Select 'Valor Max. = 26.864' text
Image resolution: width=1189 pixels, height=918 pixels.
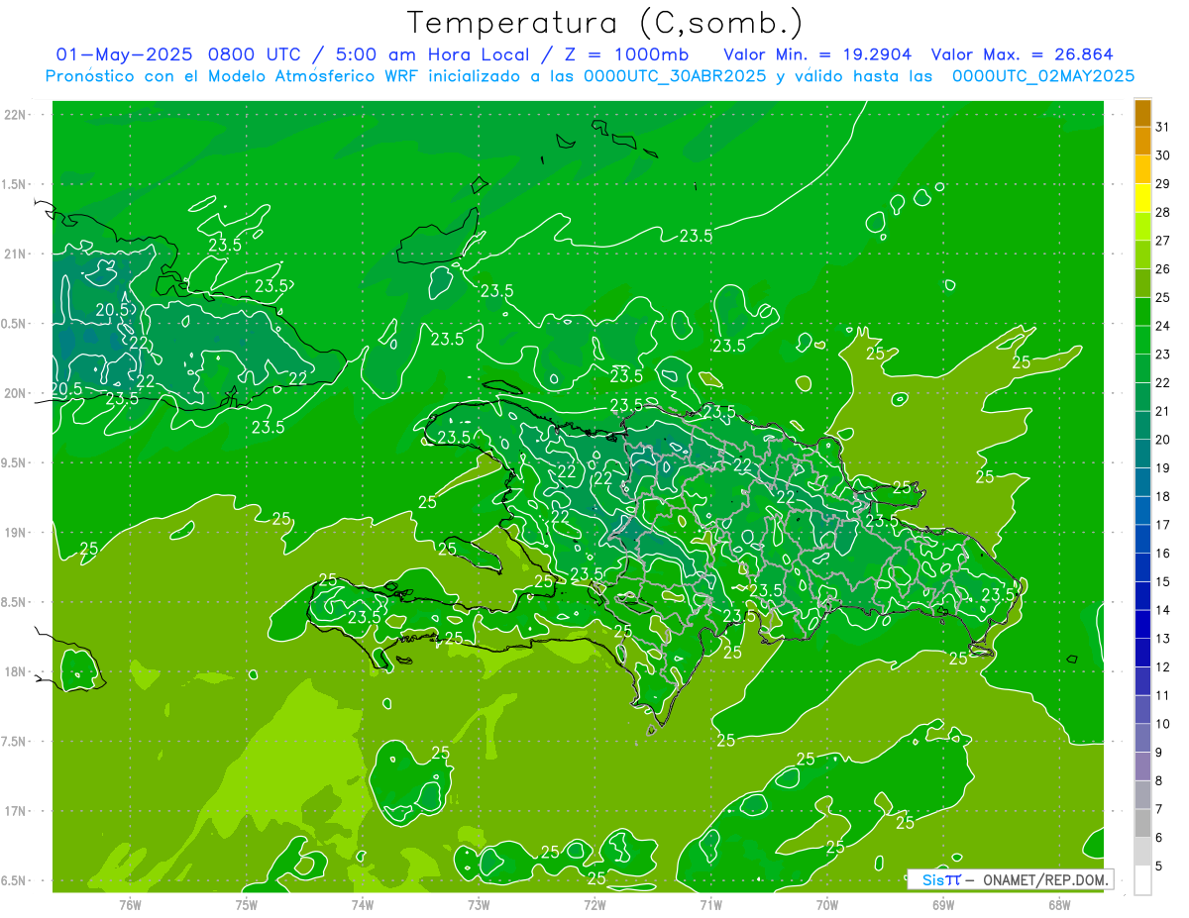[x=1023, y=54]
